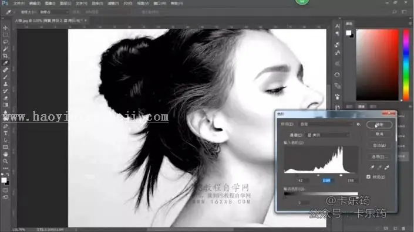Select the Rectangular Marquee tool
The image size is (414, 232).
tap(5, 35)
